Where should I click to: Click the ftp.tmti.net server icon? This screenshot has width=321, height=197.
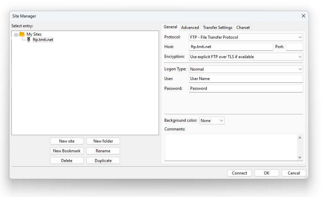29,40
